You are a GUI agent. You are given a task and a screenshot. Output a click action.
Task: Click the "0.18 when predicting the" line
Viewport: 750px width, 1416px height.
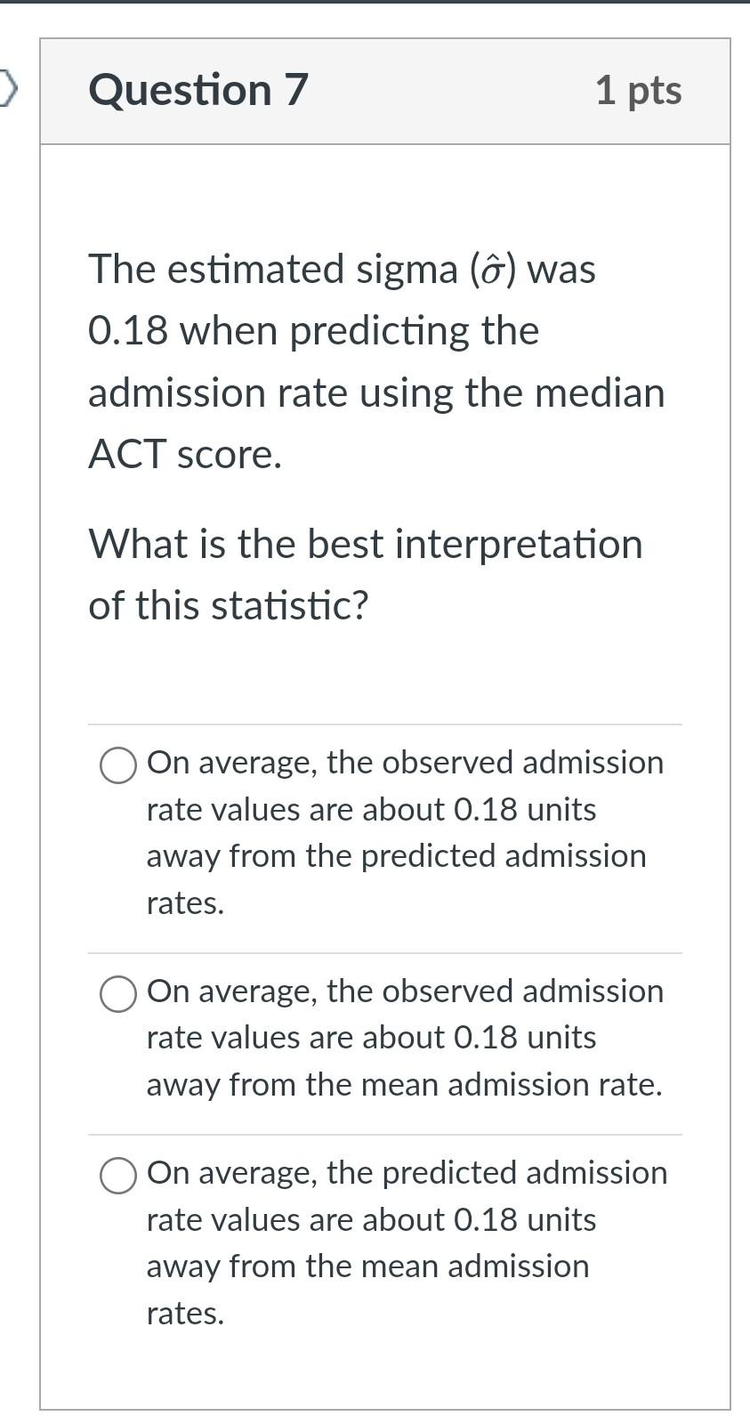[x=314, y=331]
